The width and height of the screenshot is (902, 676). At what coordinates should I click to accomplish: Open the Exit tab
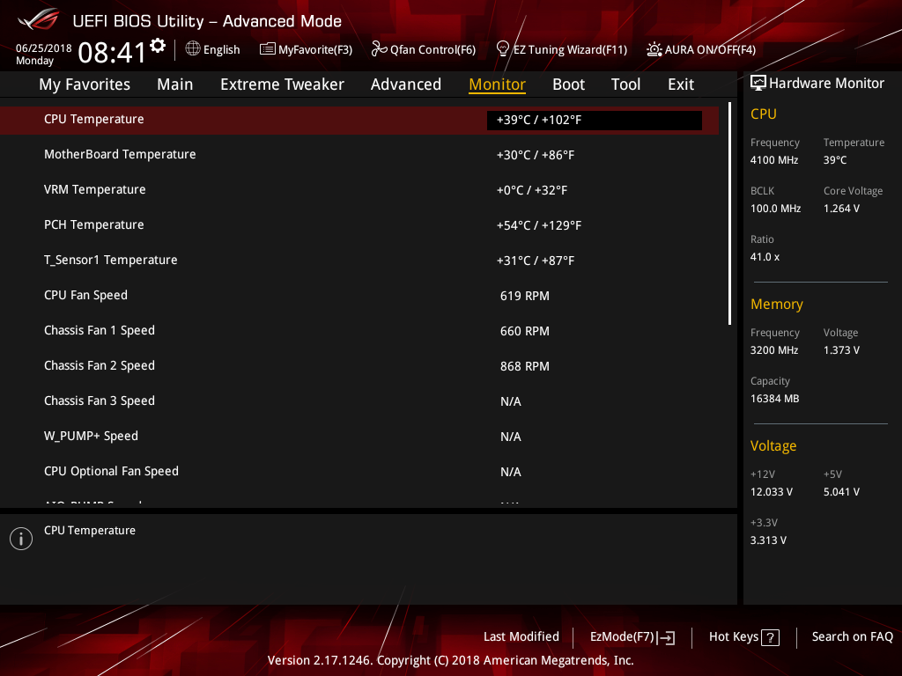[681, 84]
